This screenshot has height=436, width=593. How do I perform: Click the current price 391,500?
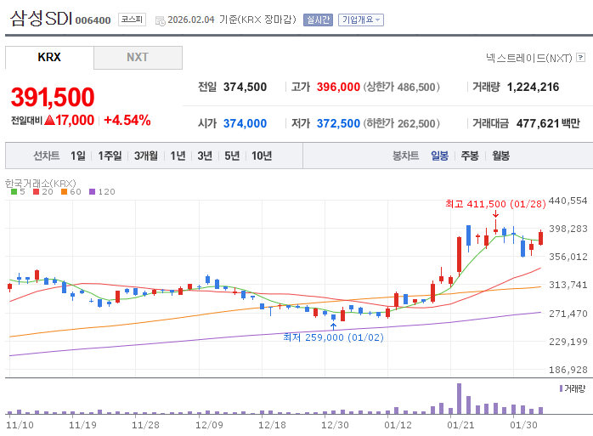pos(53,97)
